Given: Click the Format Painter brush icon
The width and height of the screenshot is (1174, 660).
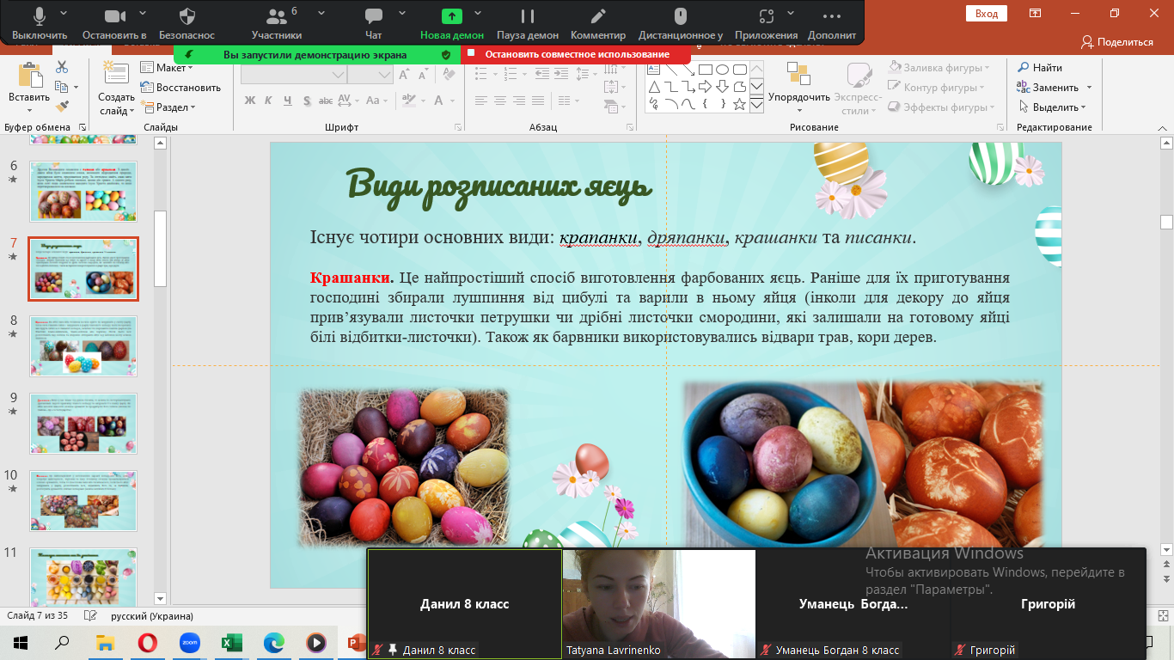Looking at the screenshot, I should (x=62, y=107).
